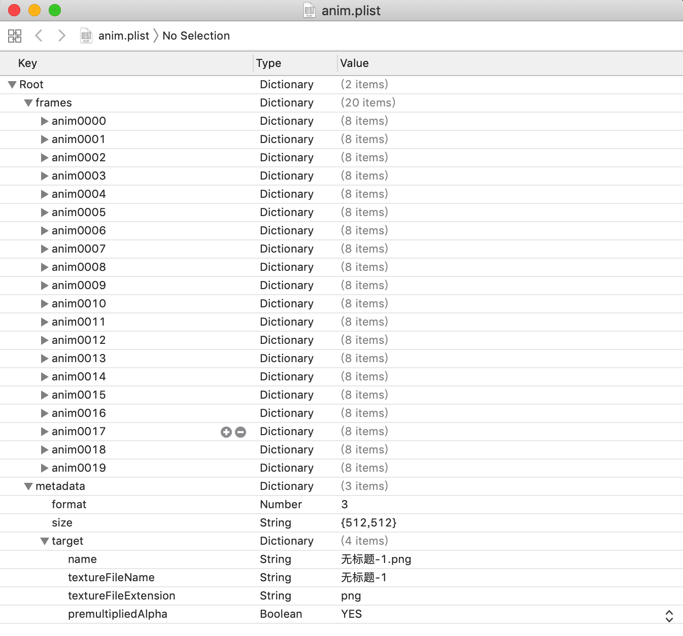Expand the anim0010 entry

coord(45,304)
